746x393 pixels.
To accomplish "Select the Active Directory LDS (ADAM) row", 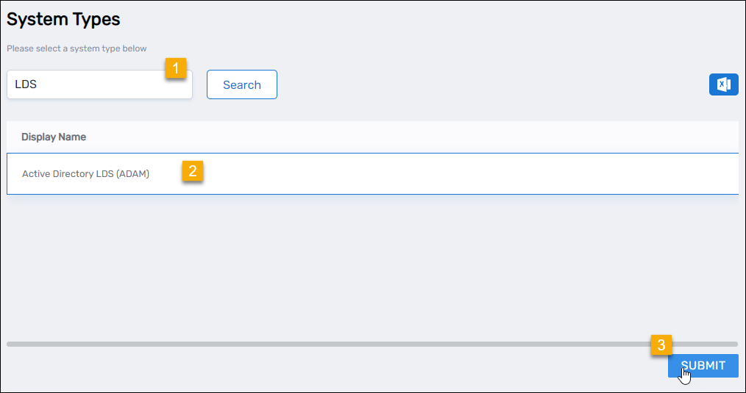I will tap(85, 174).
